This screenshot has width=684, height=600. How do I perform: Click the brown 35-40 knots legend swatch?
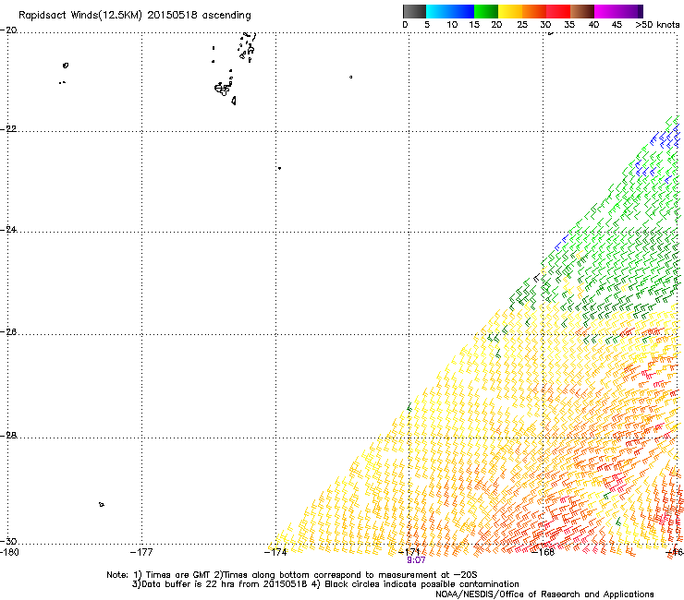(x=582, y=11)
